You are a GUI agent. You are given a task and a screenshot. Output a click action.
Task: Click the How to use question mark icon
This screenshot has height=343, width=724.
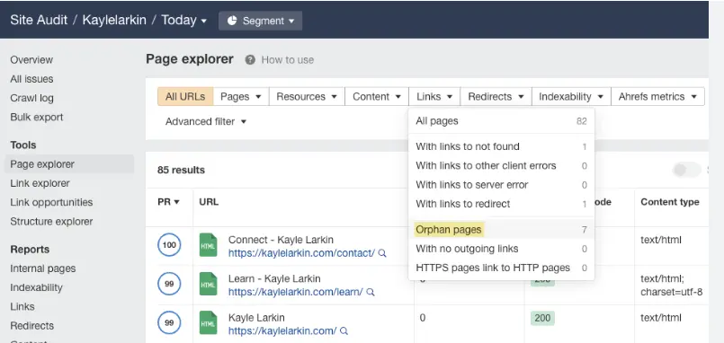click(x=250, y=60)
